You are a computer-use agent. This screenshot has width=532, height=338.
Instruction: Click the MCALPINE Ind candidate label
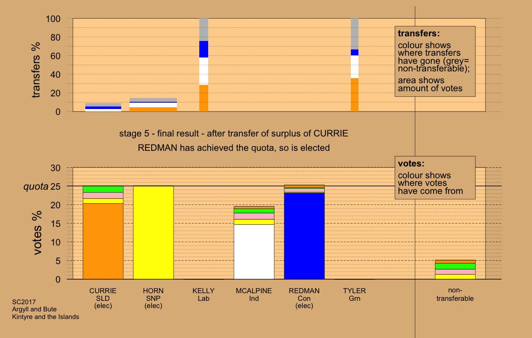[x=254, y=294]
